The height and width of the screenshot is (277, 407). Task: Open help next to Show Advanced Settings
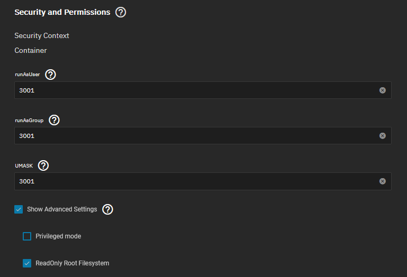(x=107, y=209)
